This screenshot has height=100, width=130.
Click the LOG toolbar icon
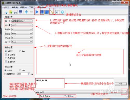(x=21, y=12)
